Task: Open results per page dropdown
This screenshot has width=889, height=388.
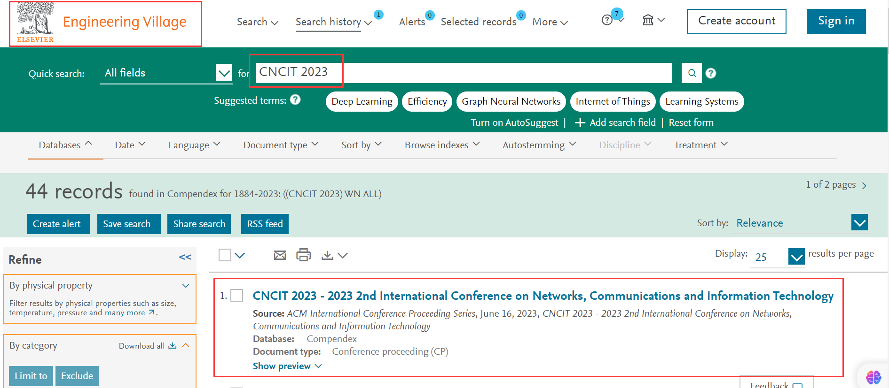Action: 796,257
